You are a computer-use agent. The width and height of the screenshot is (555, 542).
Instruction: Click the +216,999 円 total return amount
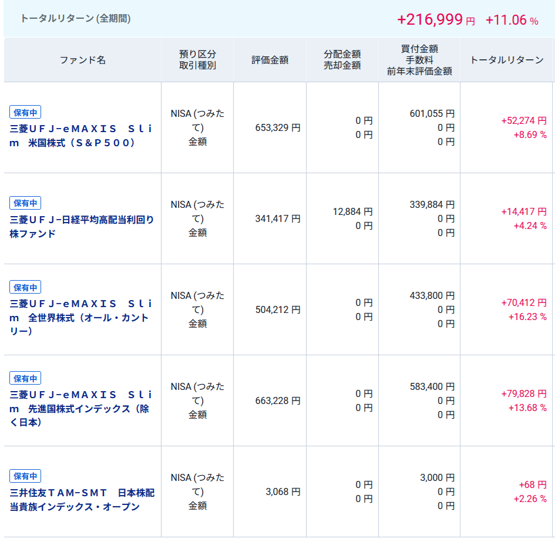click(436, 19)
